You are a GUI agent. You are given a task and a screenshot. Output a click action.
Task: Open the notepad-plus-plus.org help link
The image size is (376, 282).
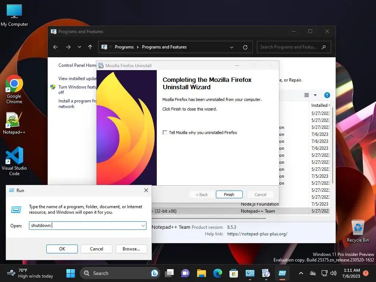(257, 234)
